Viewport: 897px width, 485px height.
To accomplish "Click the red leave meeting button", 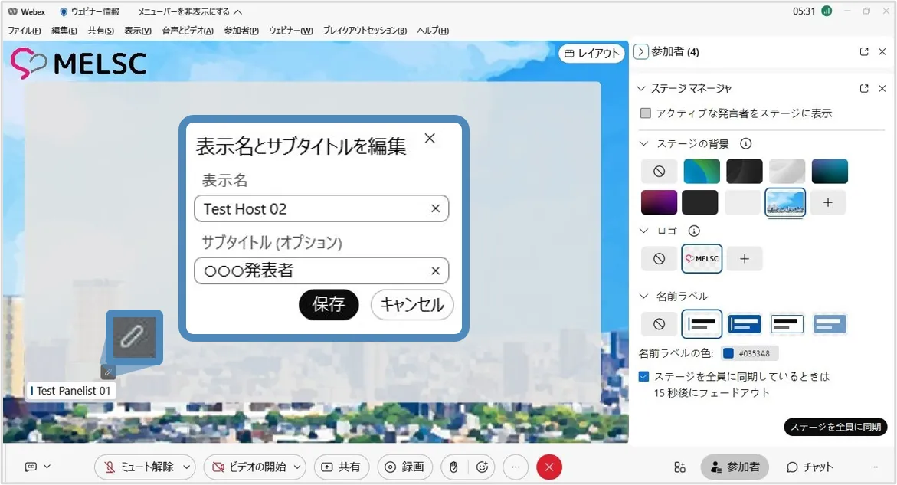I will click(549, 467).
